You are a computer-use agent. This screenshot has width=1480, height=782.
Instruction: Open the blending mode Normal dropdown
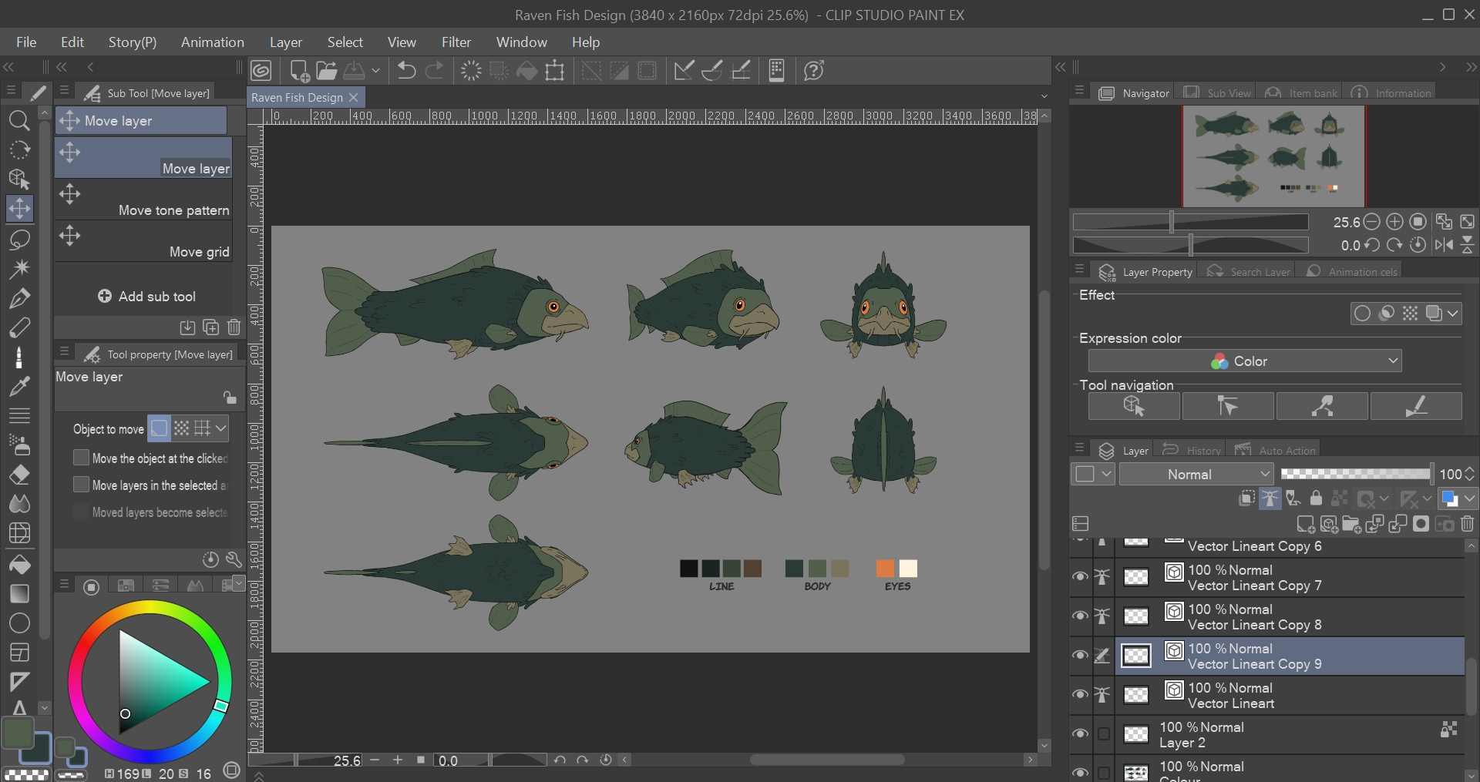[x=1196, y=474]
